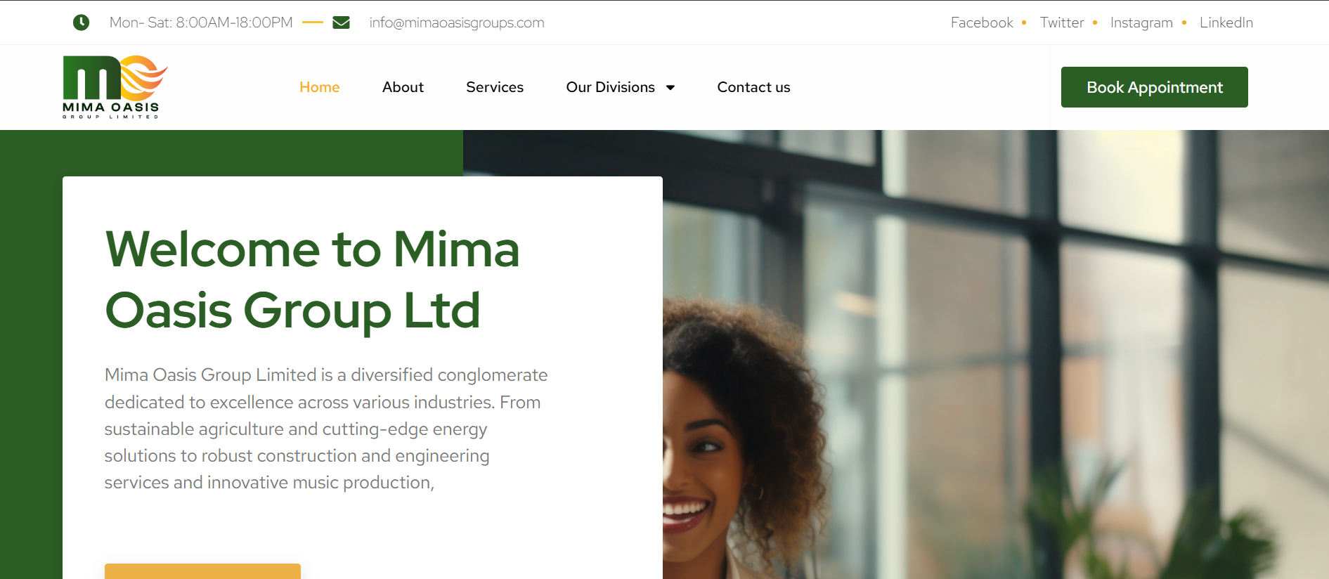
Task: Follow the Instagram link
Action: point(1141,22)
